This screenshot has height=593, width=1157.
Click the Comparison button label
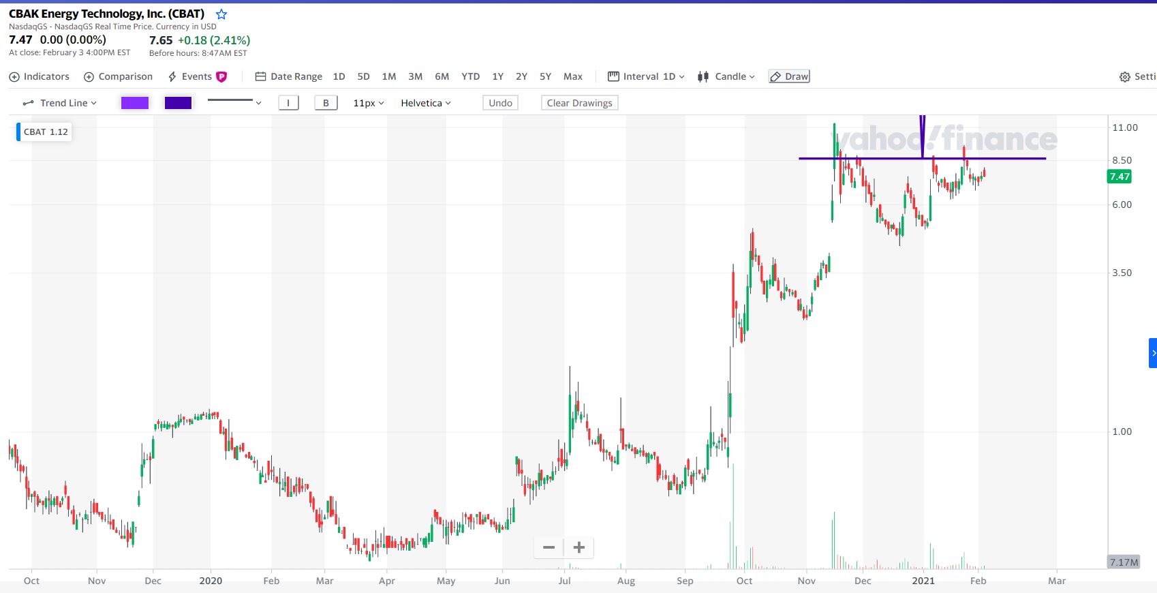125,76
